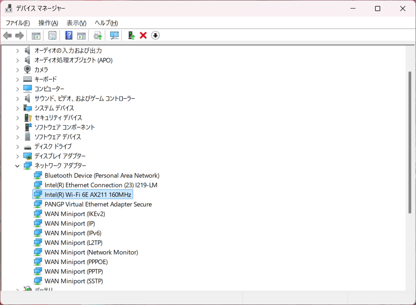Viewport: 416px width, 305px height.
Task: Expand the カメラ category
Action: coord(17,70)
